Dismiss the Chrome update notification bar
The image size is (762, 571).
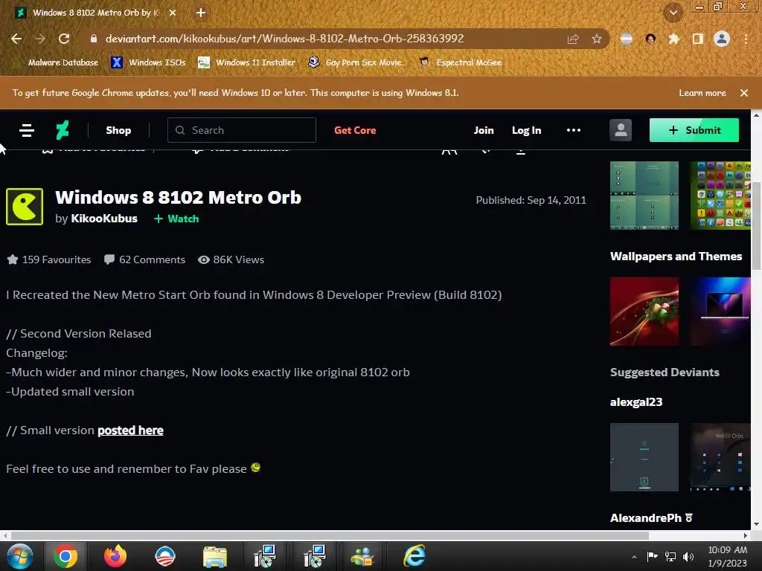[743, 93]
